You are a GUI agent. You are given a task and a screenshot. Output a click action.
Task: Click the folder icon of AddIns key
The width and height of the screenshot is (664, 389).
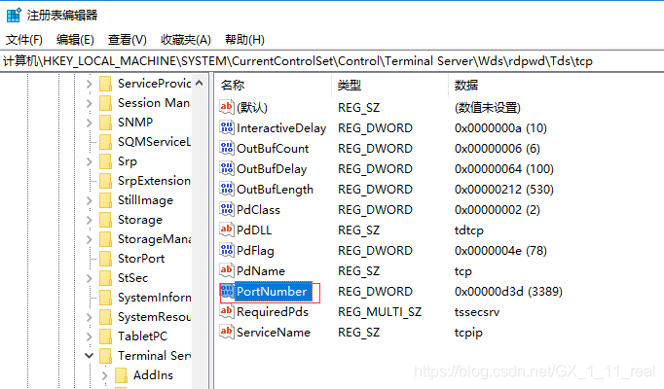[121, 375]
